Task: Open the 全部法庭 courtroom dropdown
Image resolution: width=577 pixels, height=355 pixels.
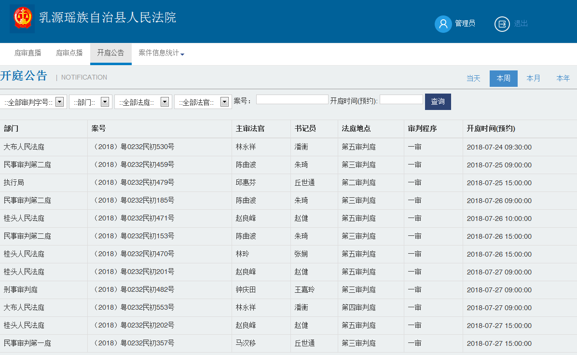Action: point(143,102)
